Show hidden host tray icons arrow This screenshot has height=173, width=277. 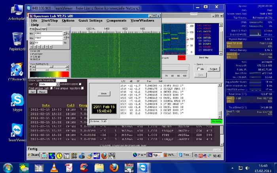click(233, 168)
